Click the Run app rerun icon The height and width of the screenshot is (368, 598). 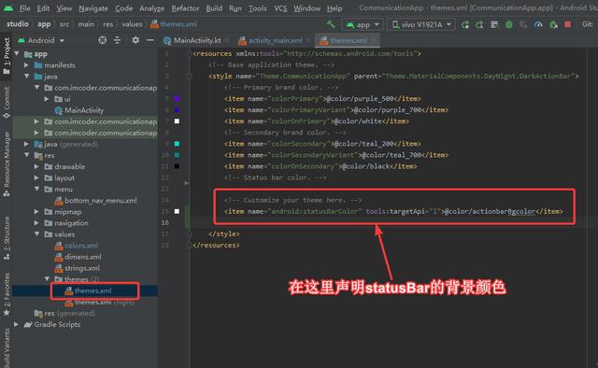(x=465, y=25)
